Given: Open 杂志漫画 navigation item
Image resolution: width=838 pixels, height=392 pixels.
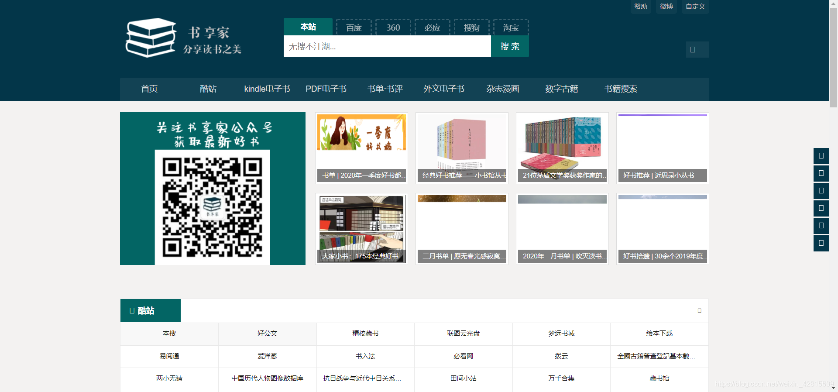Looking at the screenshot, I should (503, 89).
